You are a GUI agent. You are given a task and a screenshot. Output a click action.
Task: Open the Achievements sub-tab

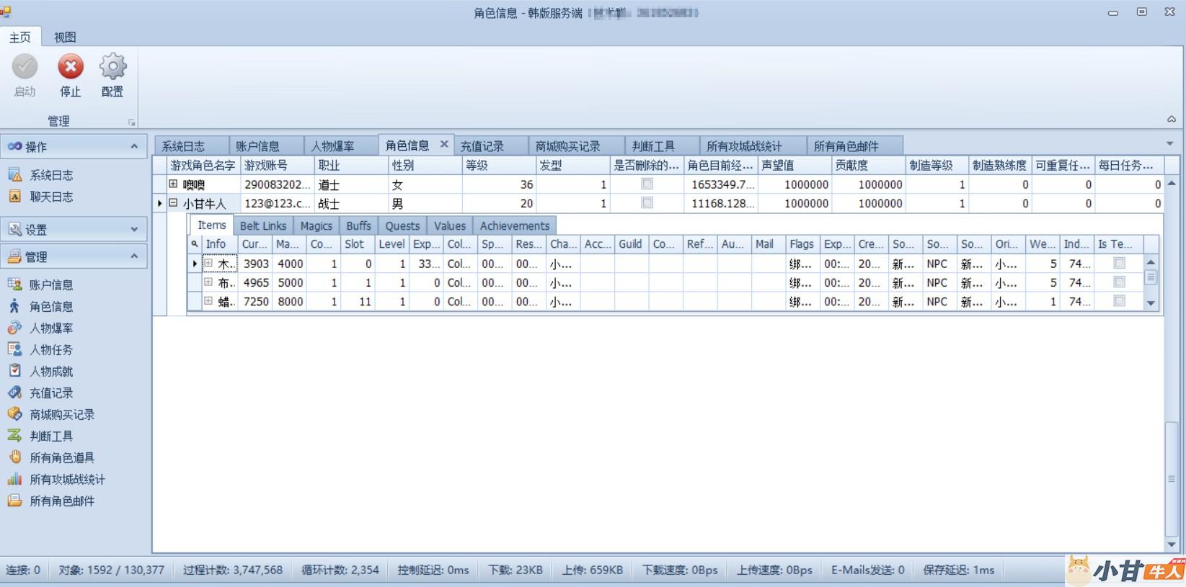[514, 225]
